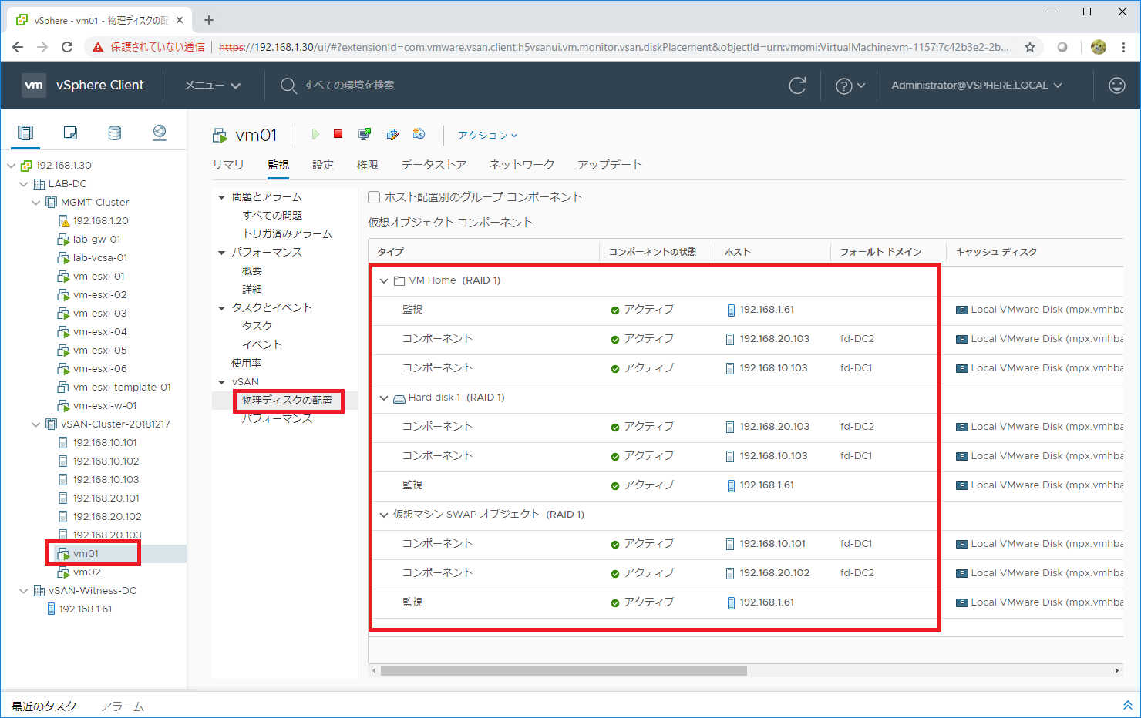Collapse the 192.168.1.30 vCenter node
1141x718 pixels.
(12, 166)
